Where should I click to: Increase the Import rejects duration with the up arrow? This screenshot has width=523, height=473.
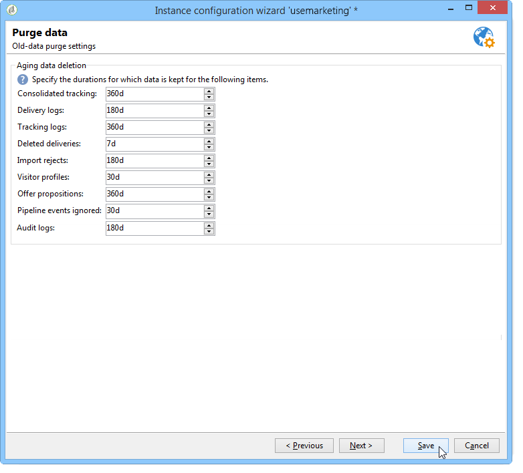[209, 158]
